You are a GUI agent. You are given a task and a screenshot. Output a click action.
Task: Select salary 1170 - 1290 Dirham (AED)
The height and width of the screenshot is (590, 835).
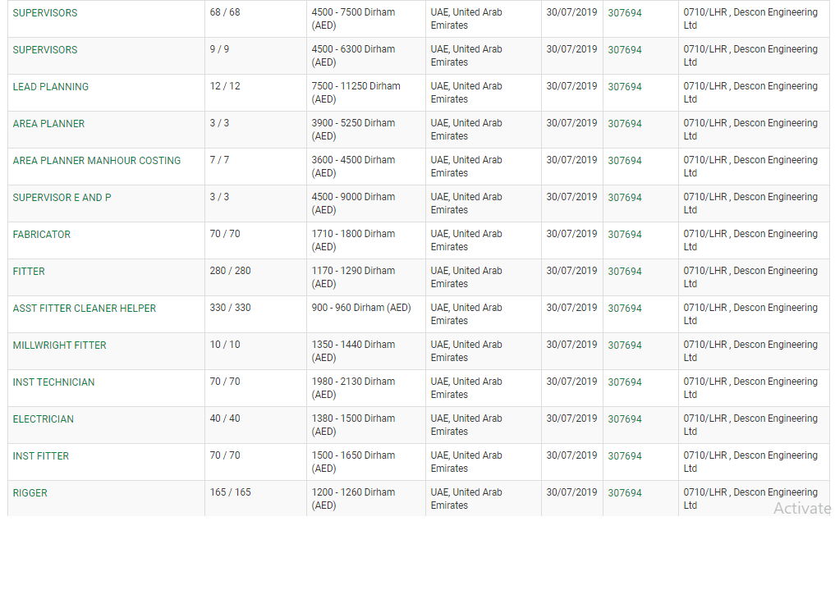click(353, 277)
